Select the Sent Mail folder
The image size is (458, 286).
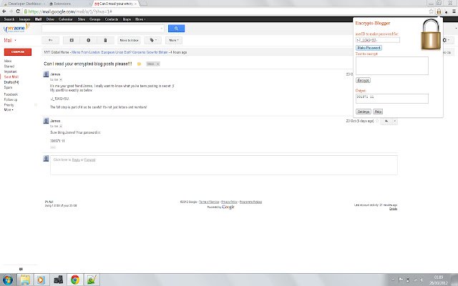pos(11,77)
